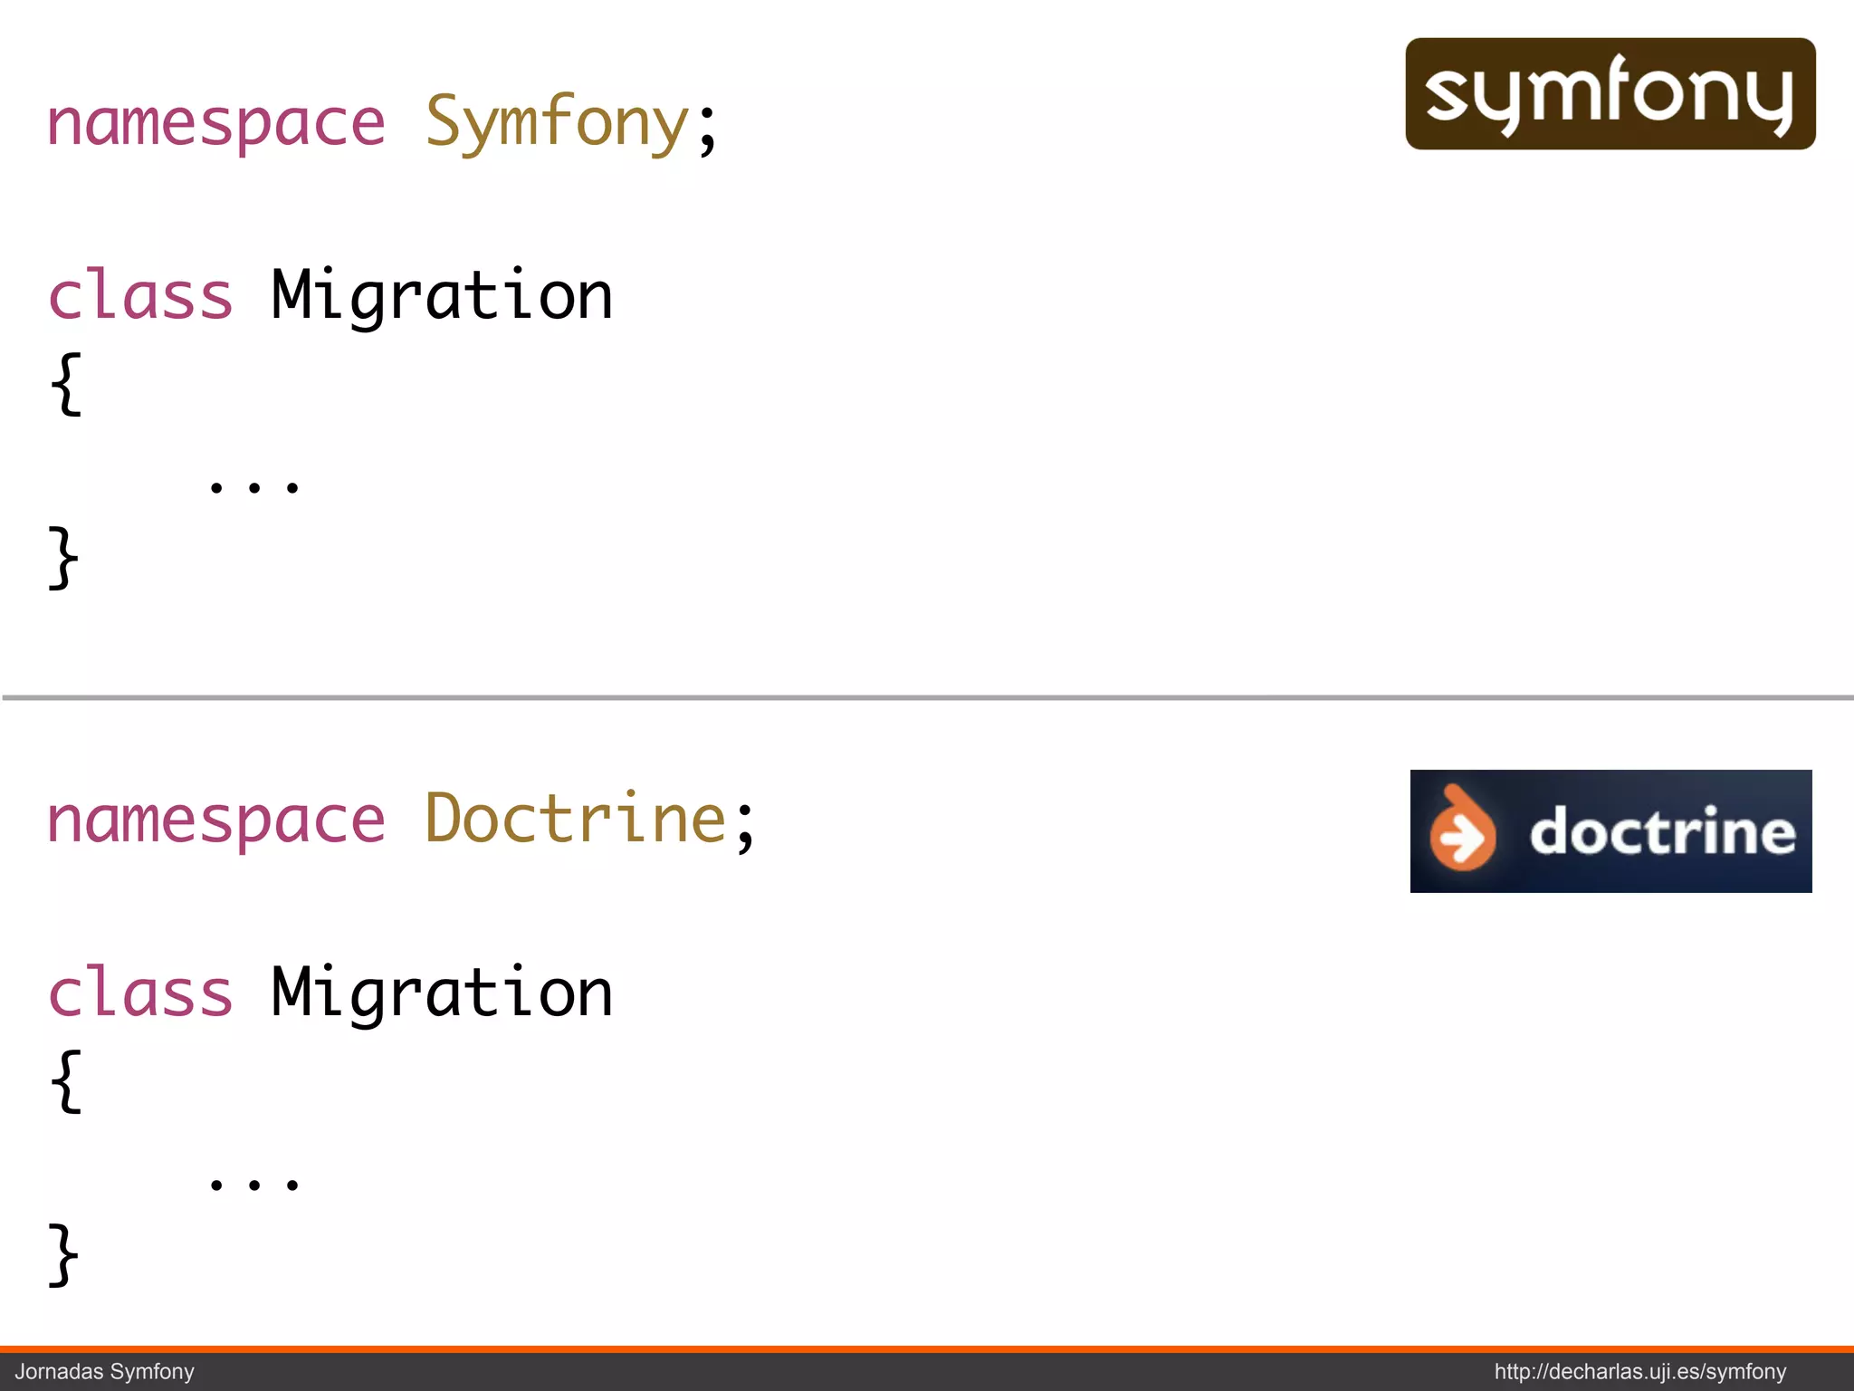Click opening brace of Symfony class
Viewport: 1854px width, 1391px height.
pos(66,384)
